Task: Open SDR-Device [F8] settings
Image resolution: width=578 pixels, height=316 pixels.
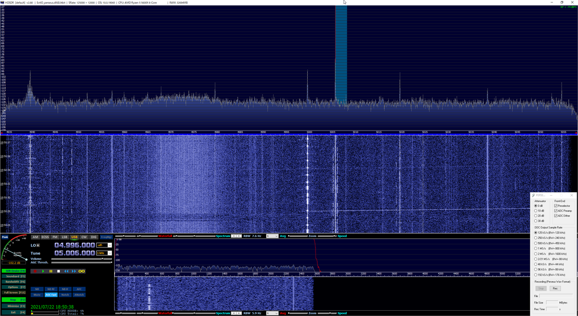Action: click(13, 271)
